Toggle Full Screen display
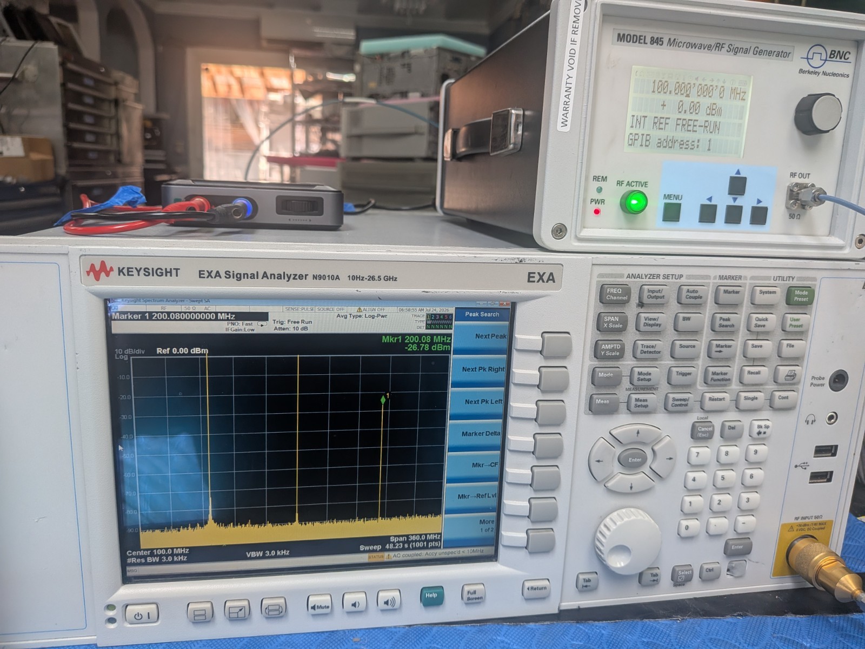 point(473,594)
